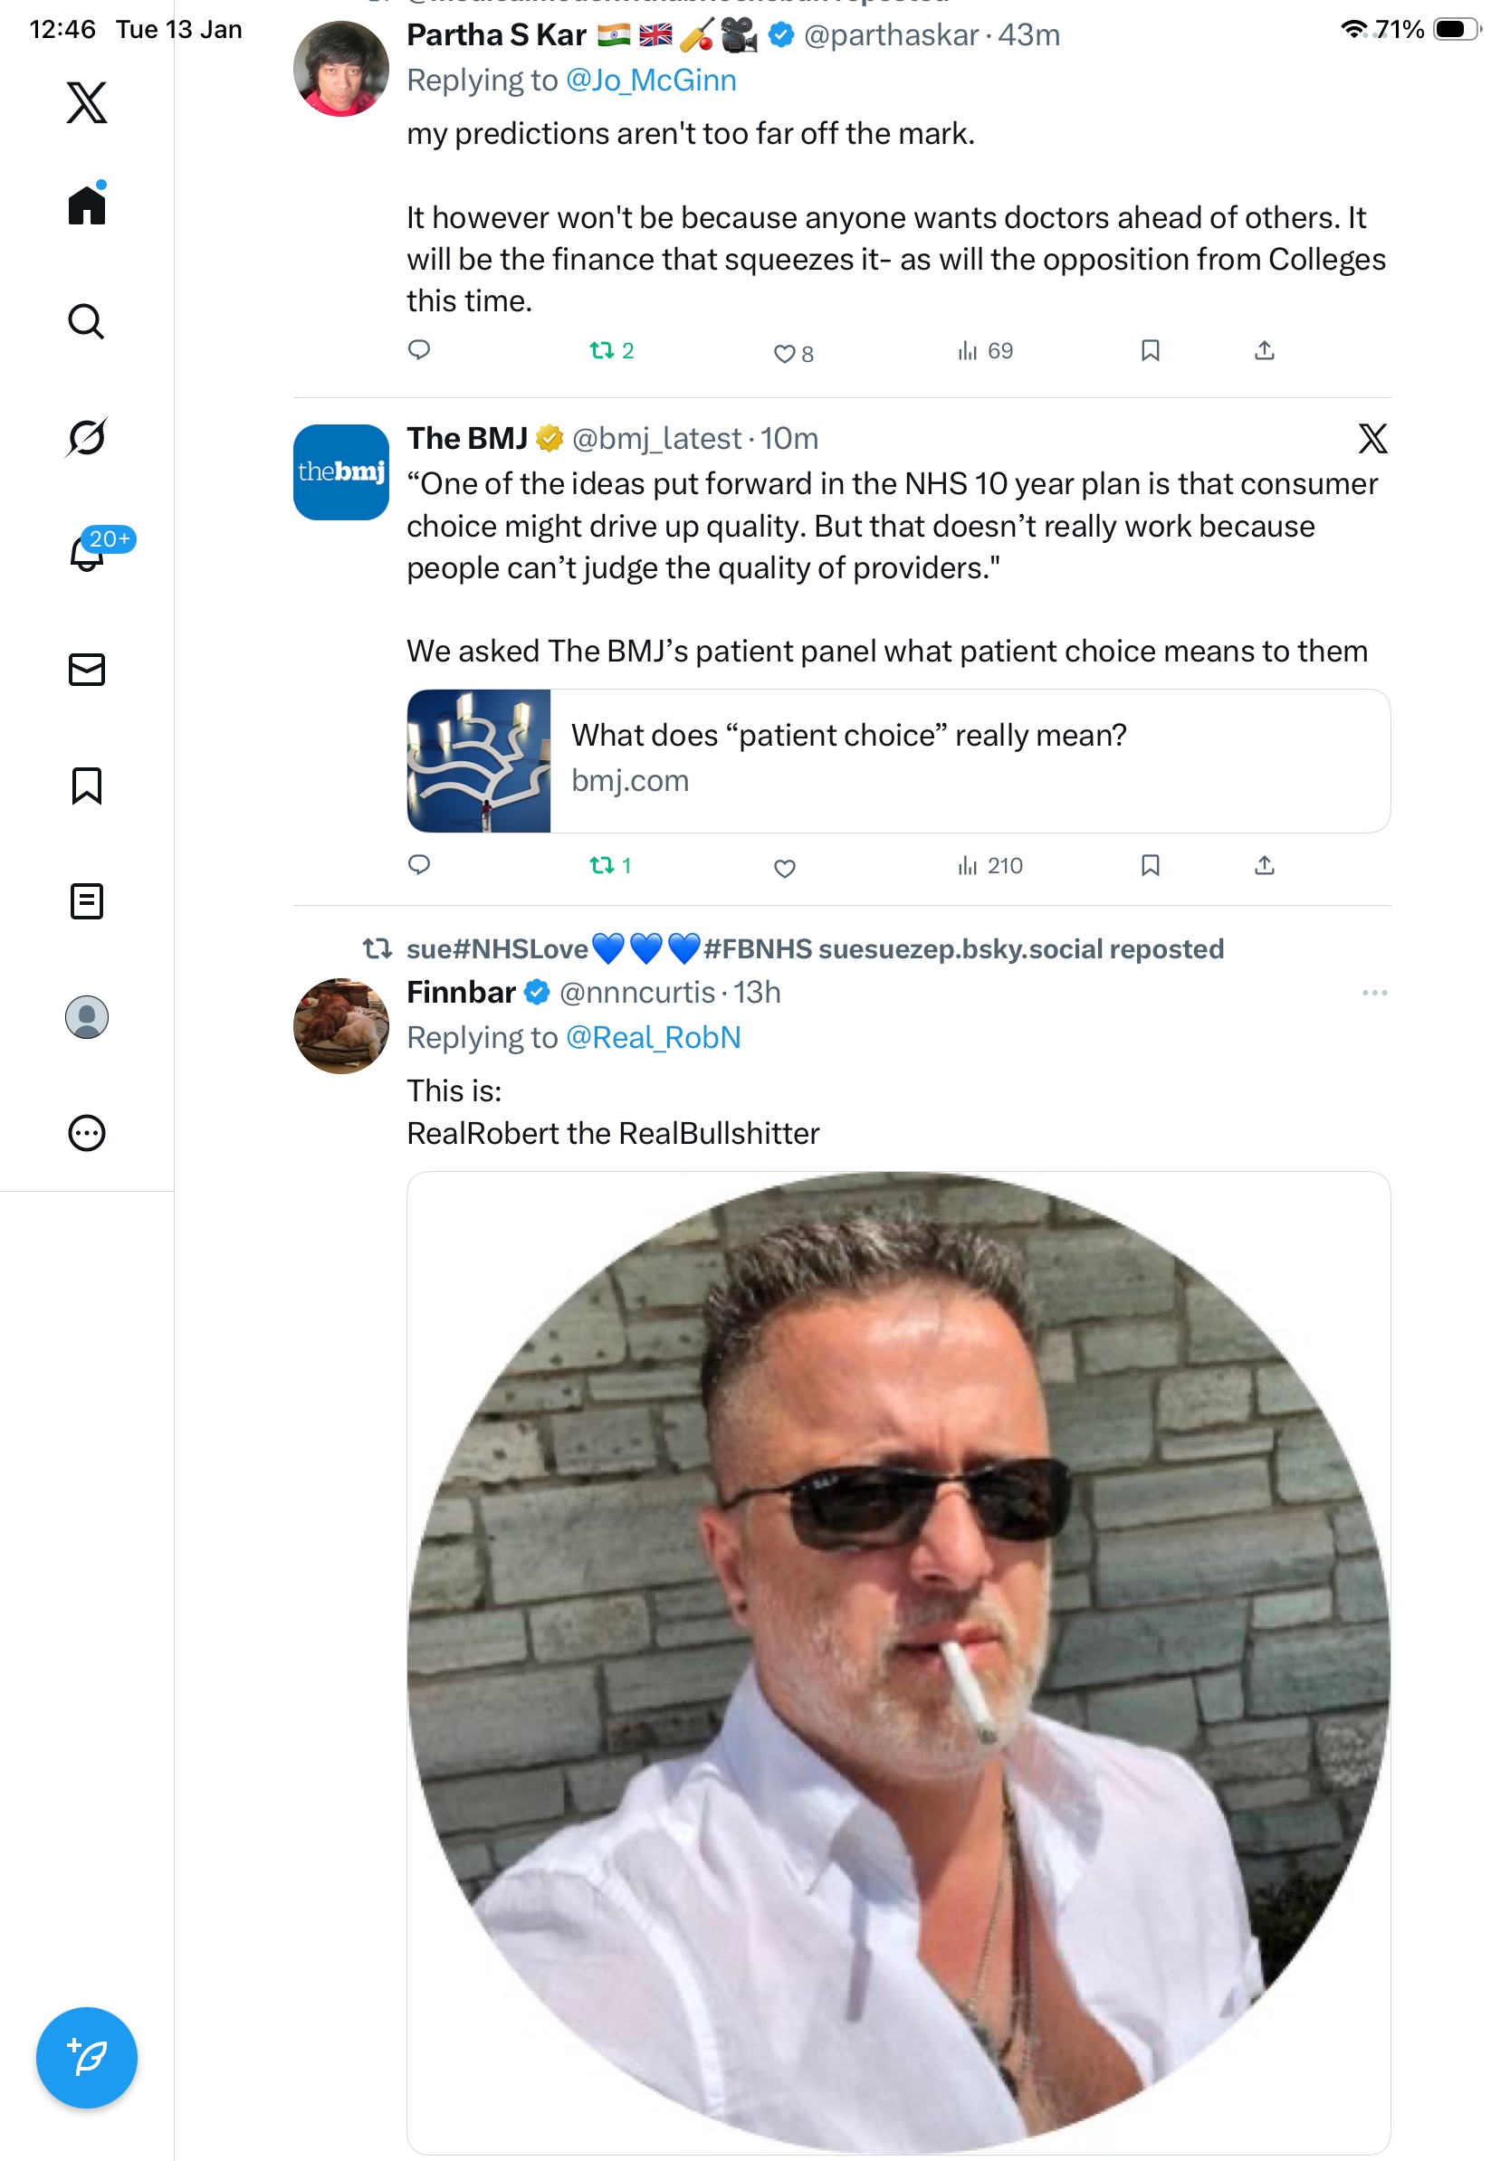Image resolution: width=1510 pixels, height=2161 pixels.
Task: Expand the sidebar More menu
Action: pyautogui.click(x=87, y=1133)
